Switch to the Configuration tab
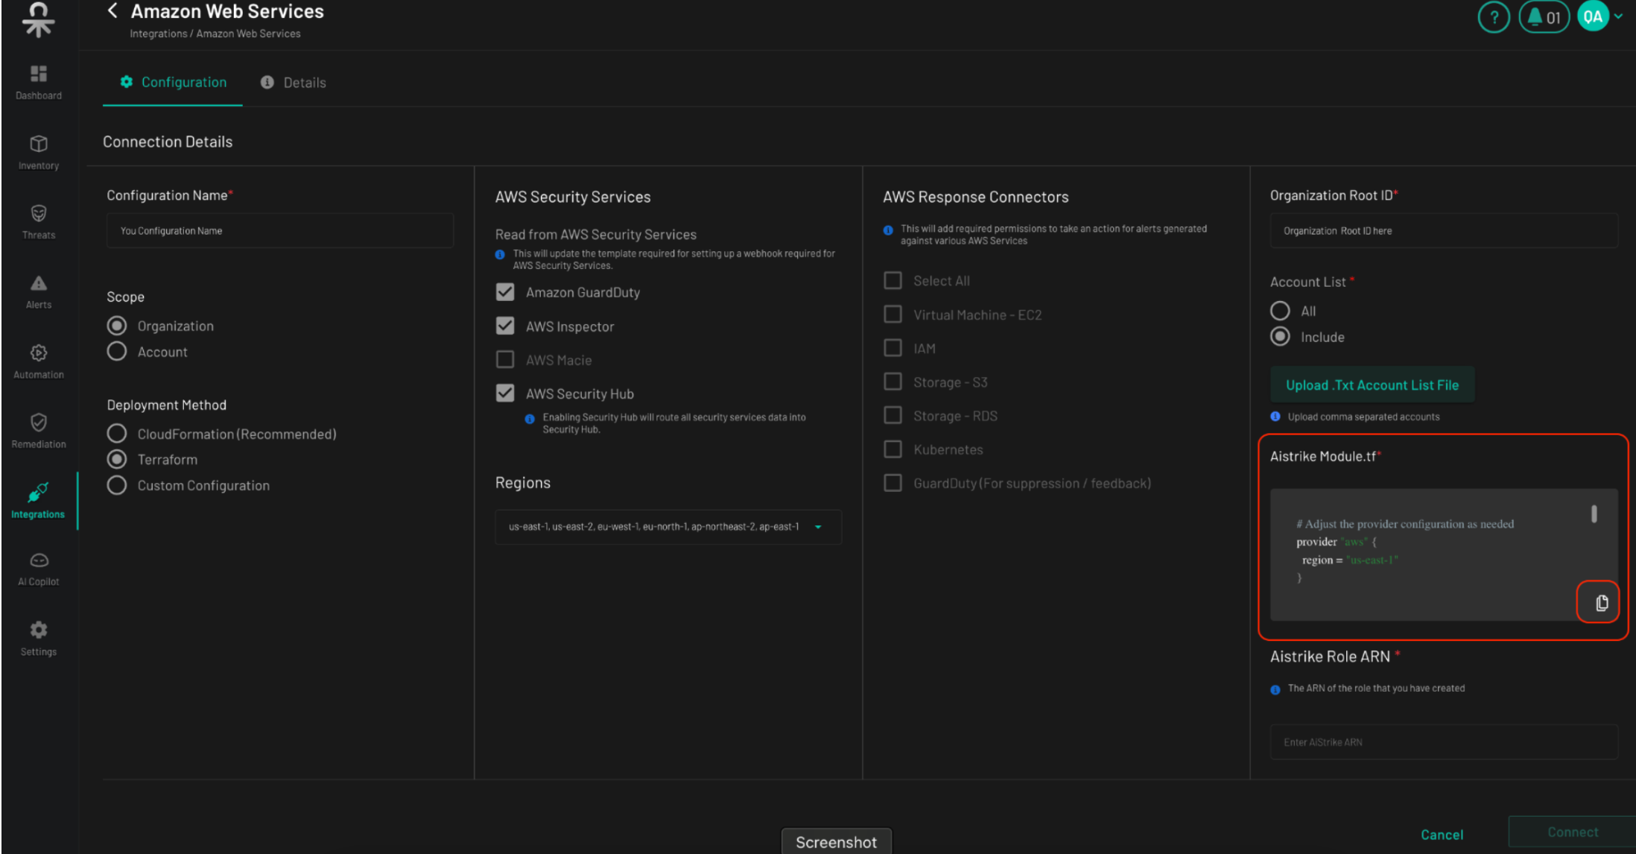 point(173,82)
